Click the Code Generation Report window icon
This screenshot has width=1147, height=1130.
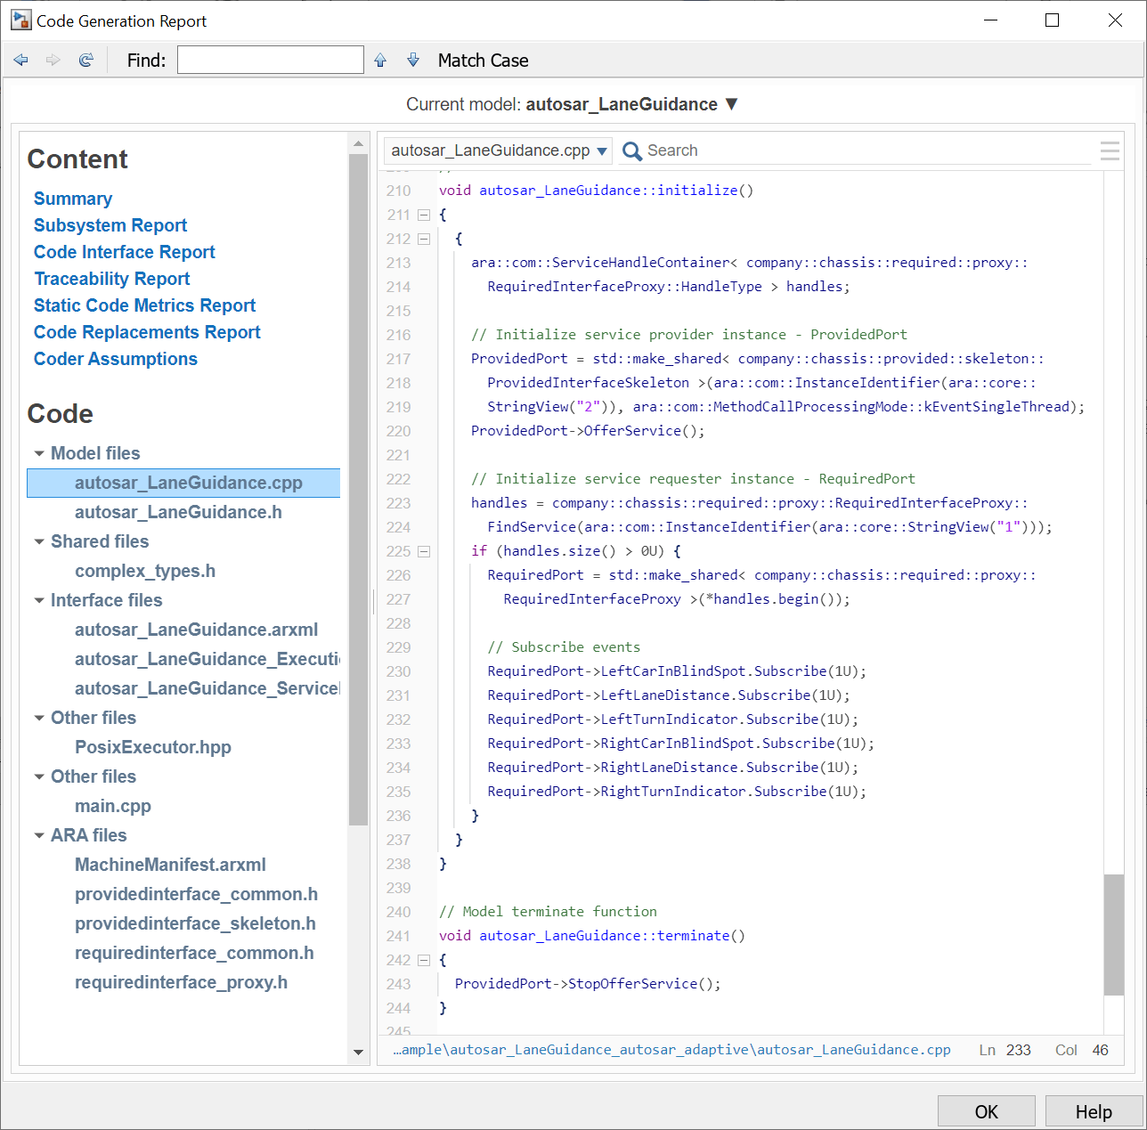(21, 20)
